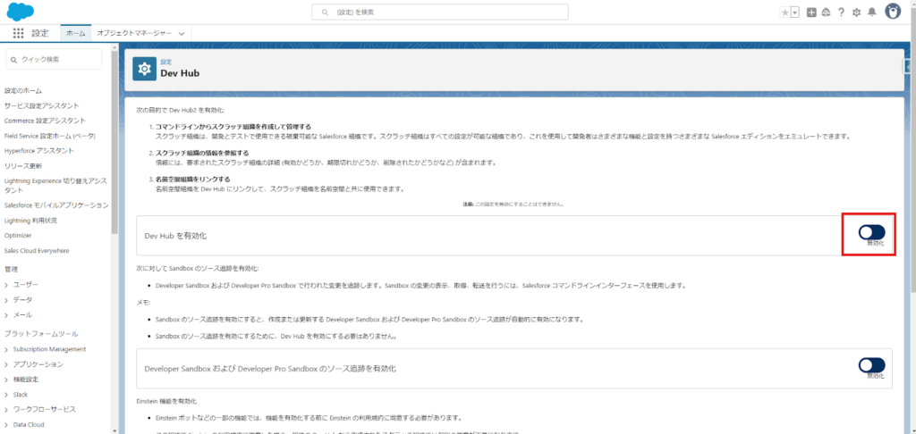Click the magnifier icon in クイック検索 box
Screen dimensions: 916x434
coord(14,60)
